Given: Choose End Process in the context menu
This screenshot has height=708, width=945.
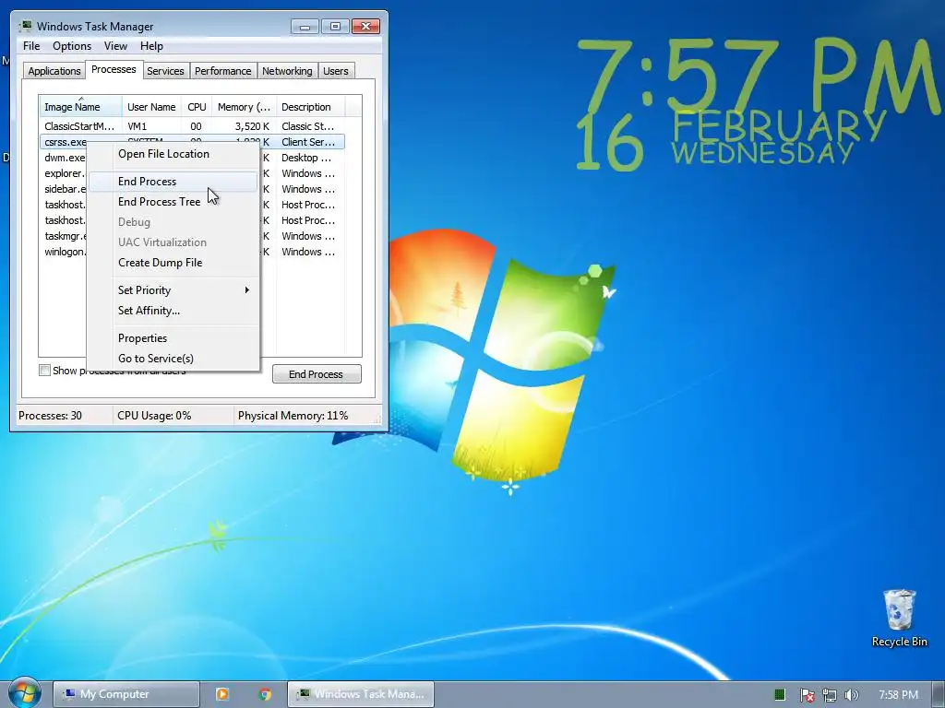Looking at the screenshot, I should coord(173,182).
